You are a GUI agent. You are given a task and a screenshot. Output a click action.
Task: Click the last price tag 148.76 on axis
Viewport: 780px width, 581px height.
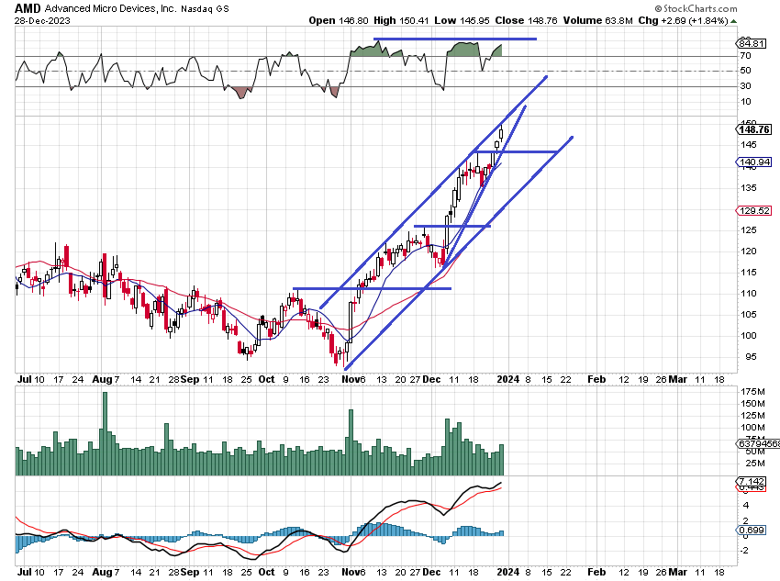753,129
